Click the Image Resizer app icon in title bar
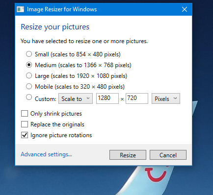 21,9
